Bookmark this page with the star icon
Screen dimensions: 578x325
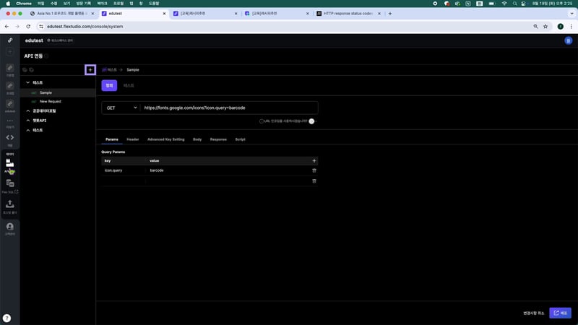545,27
